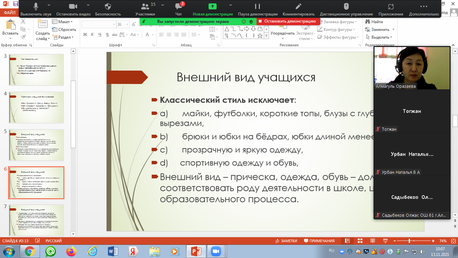Viewport: 458px width, 258px height.
Task: Click Найти in the editing group
Action: tap(374, 22)
